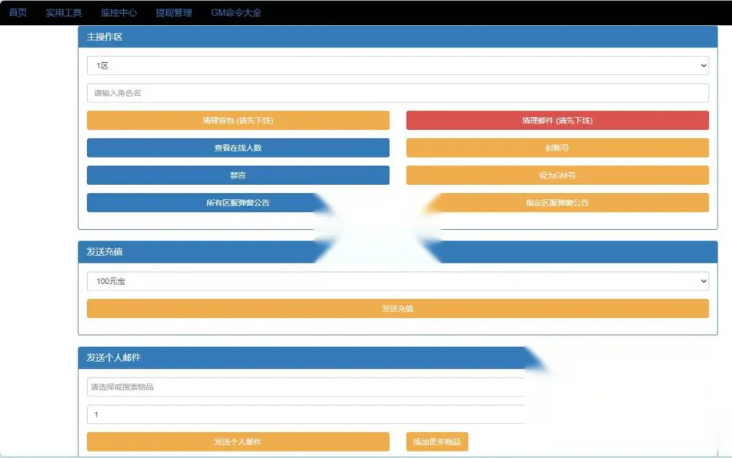Click the 封账号 button
The image size is (732, 458).
[x=557, y=148]
